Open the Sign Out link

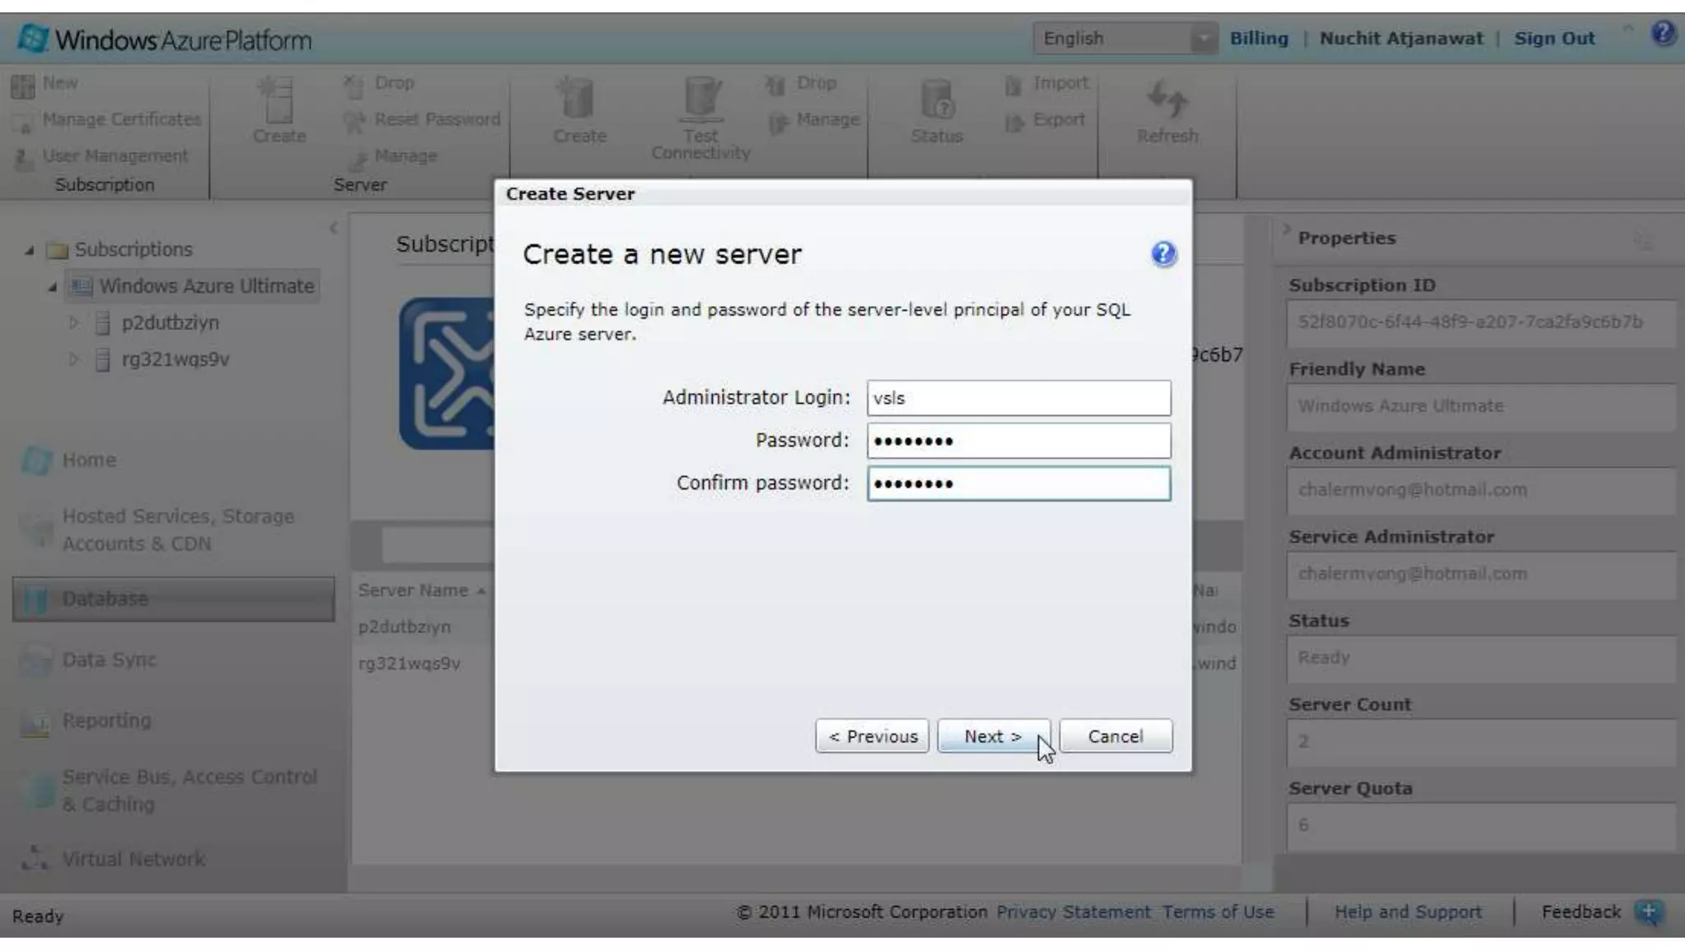click(x=1553, y=39)
